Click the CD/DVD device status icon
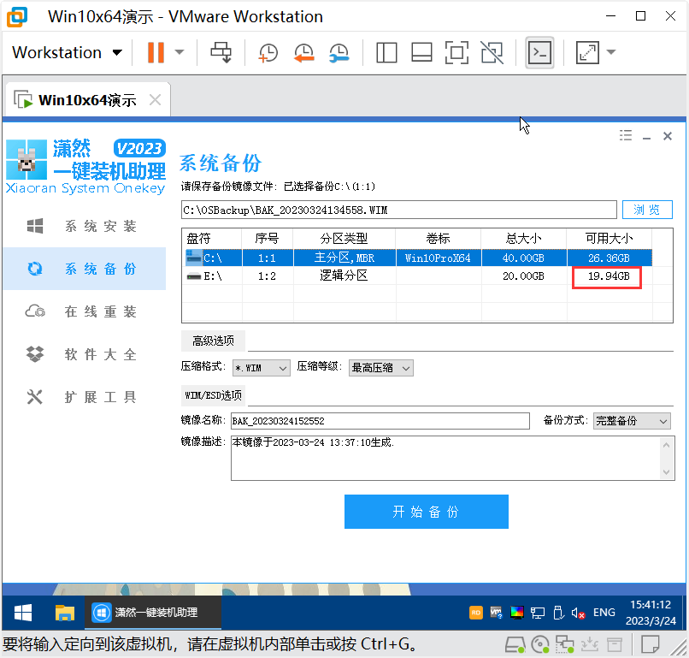This screenshot has height=658, width=689. (539, 644)
